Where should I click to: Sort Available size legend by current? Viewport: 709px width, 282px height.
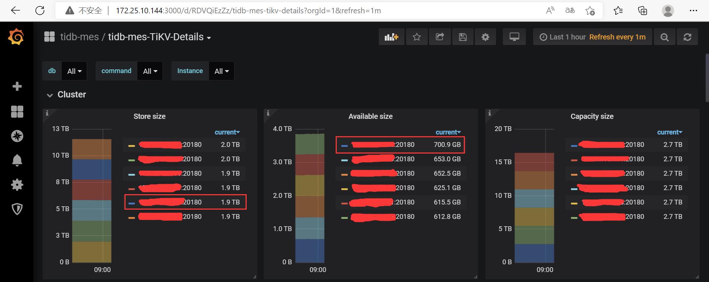tap(448, 132)
